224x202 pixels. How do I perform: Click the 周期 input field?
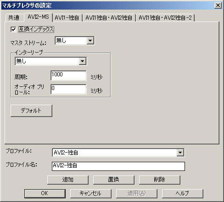68,75
